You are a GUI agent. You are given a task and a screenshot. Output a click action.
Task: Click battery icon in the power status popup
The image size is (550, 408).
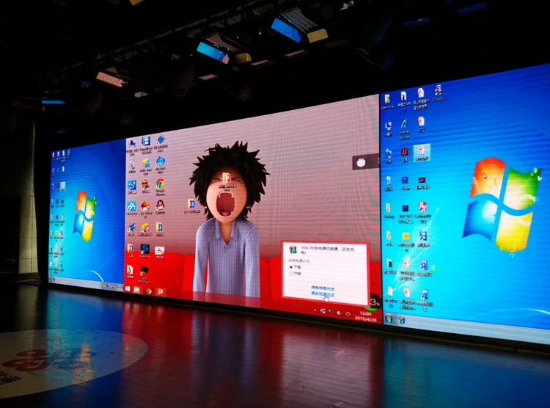(x=293, y=249)
